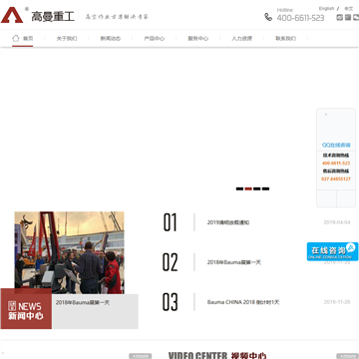Select the fourth banner slide indicator
The image size is (359, 359).
click(x=265, y=188)
